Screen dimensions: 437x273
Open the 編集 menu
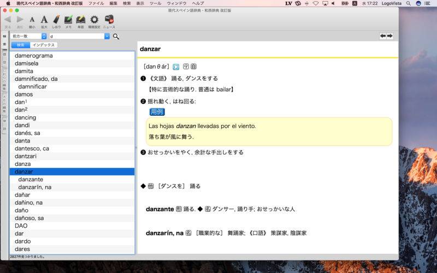pos(114,3)
